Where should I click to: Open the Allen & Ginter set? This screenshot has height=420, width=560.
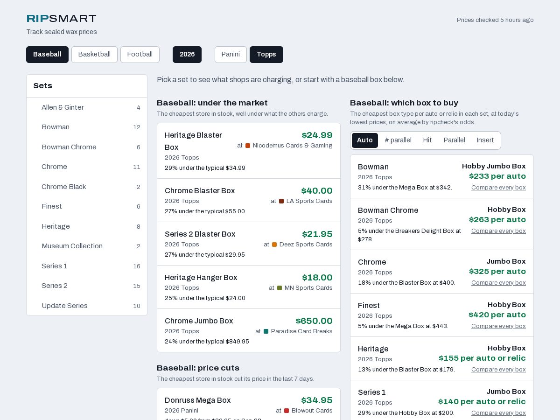[87, 107]
